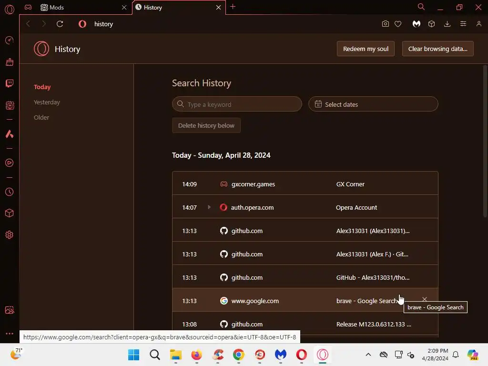The width and height of the screenshot is (488, 366).
Task: Open the Alex313031 (Alex F.) · Git... entry
Action: click(305, 254)
